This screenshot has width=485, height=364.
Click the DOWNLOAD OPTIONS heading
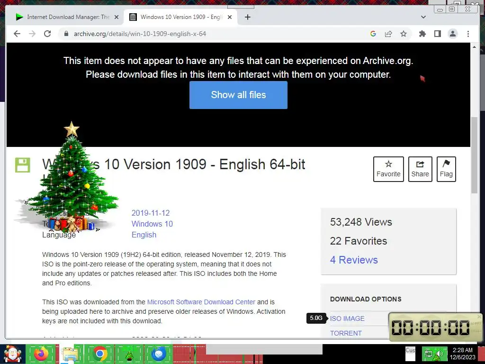[366, 299]
